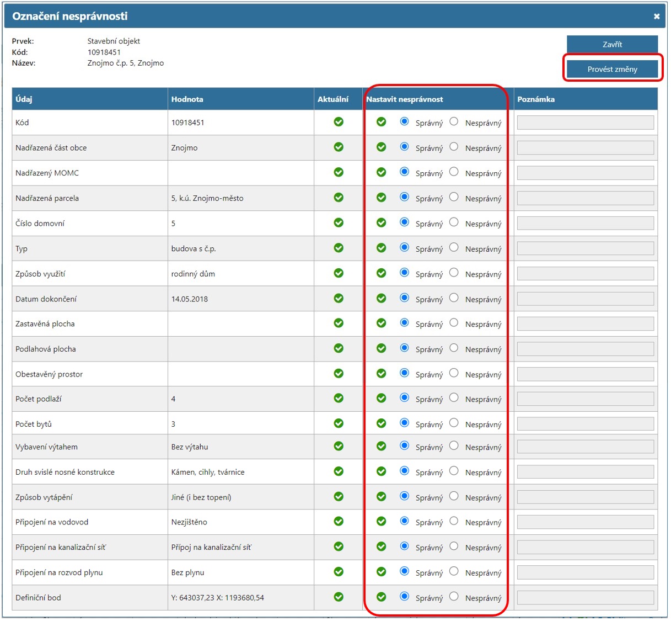The image size is (671, 621).
Task: Click the status check icon beside Správný for Zastavěná plocha
Action: 381,323
